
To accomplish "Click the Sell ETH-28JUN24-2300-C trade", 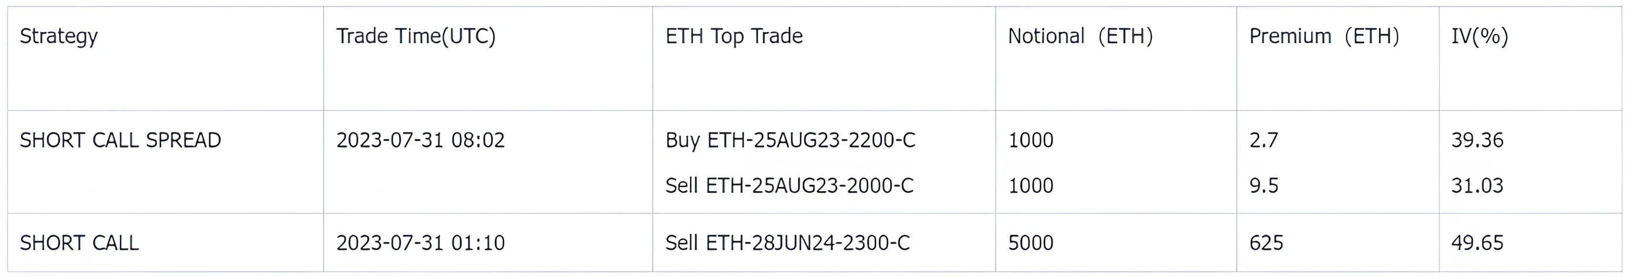I will (787, 243).
